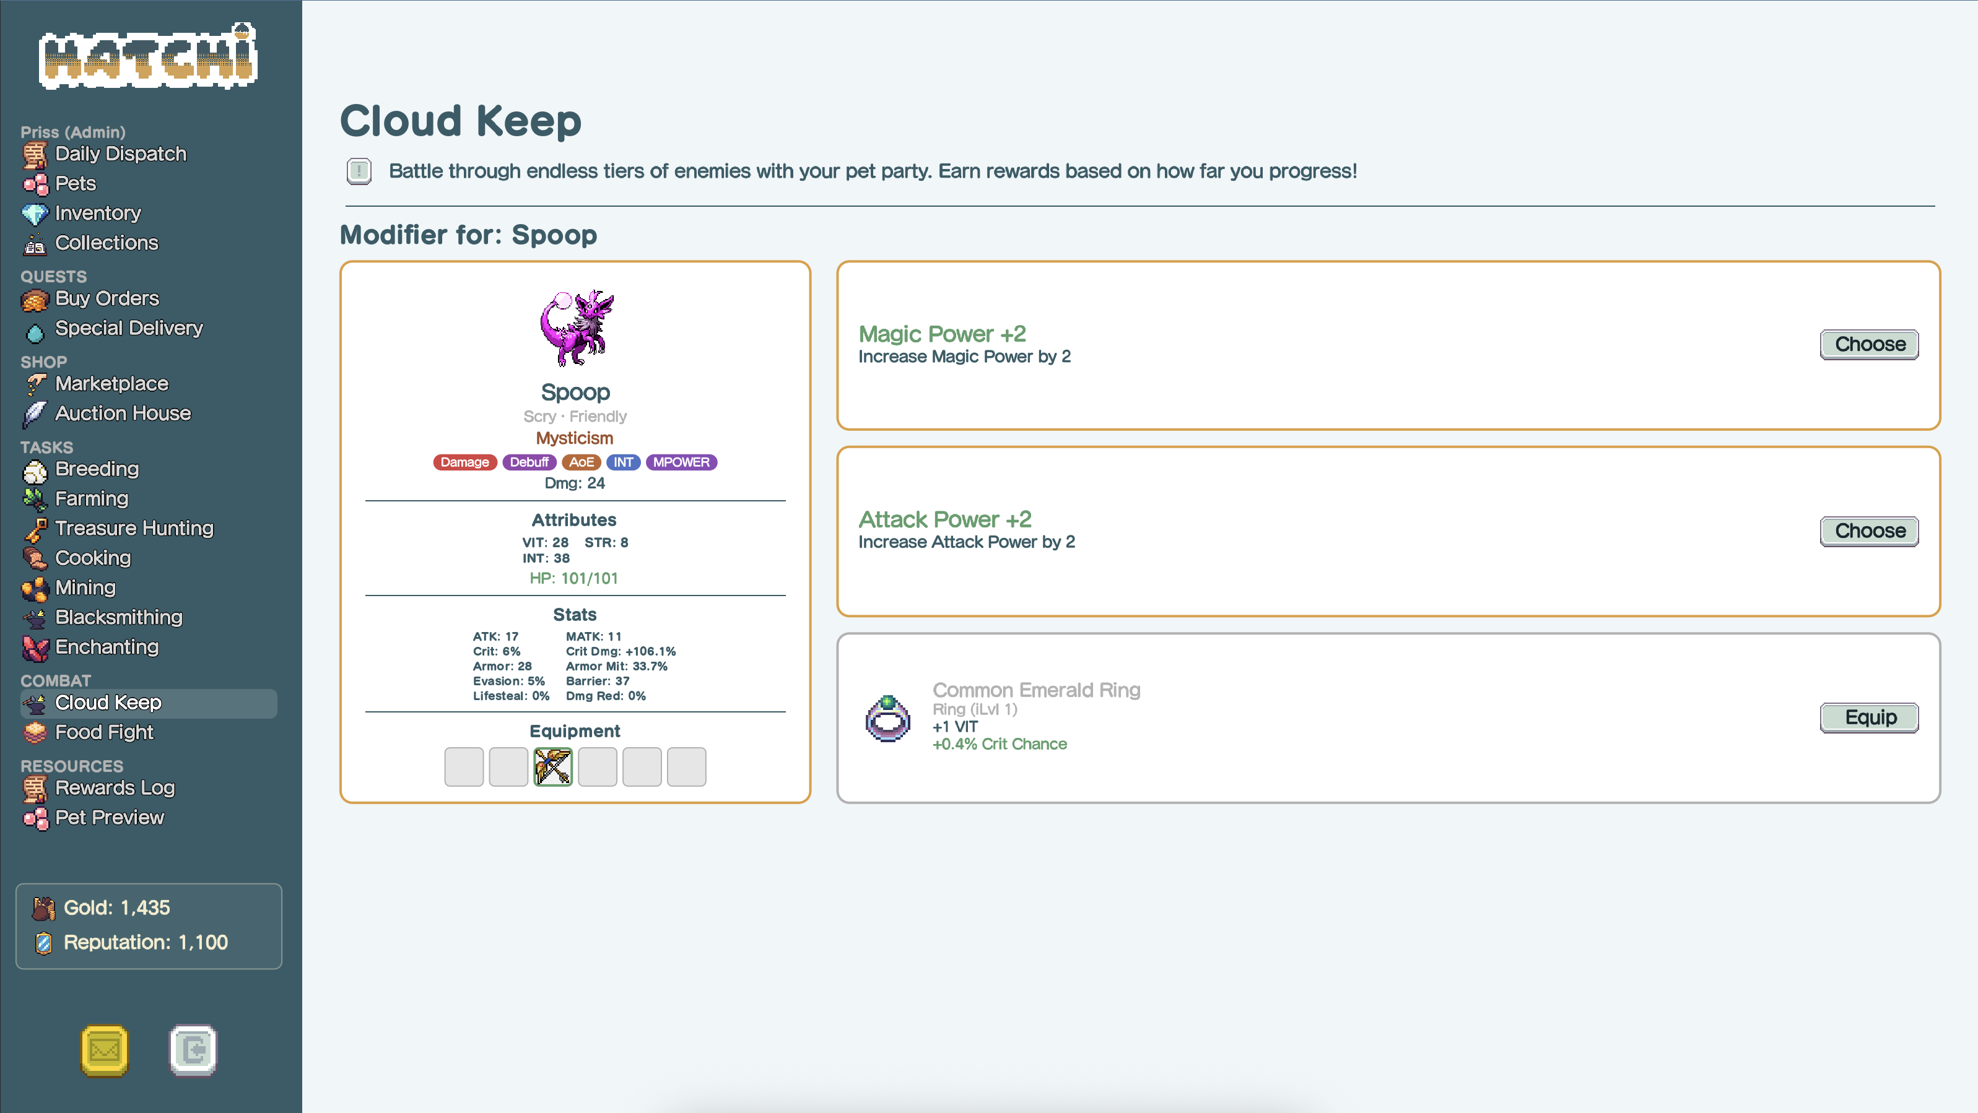Viewport: 1978px width, 1113px height.
Task: Navigate to the Enchanting task
Action: tap(107, 647)
